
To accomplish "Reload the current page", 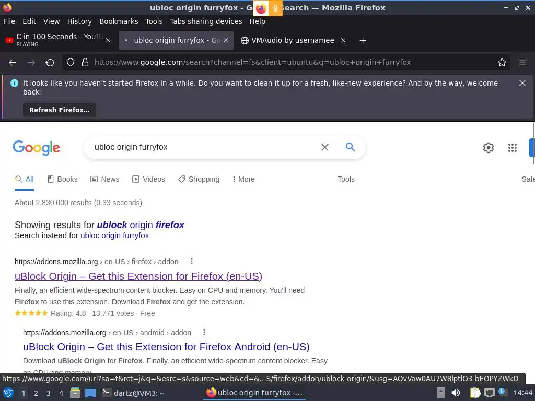I will tap(50, 62).
